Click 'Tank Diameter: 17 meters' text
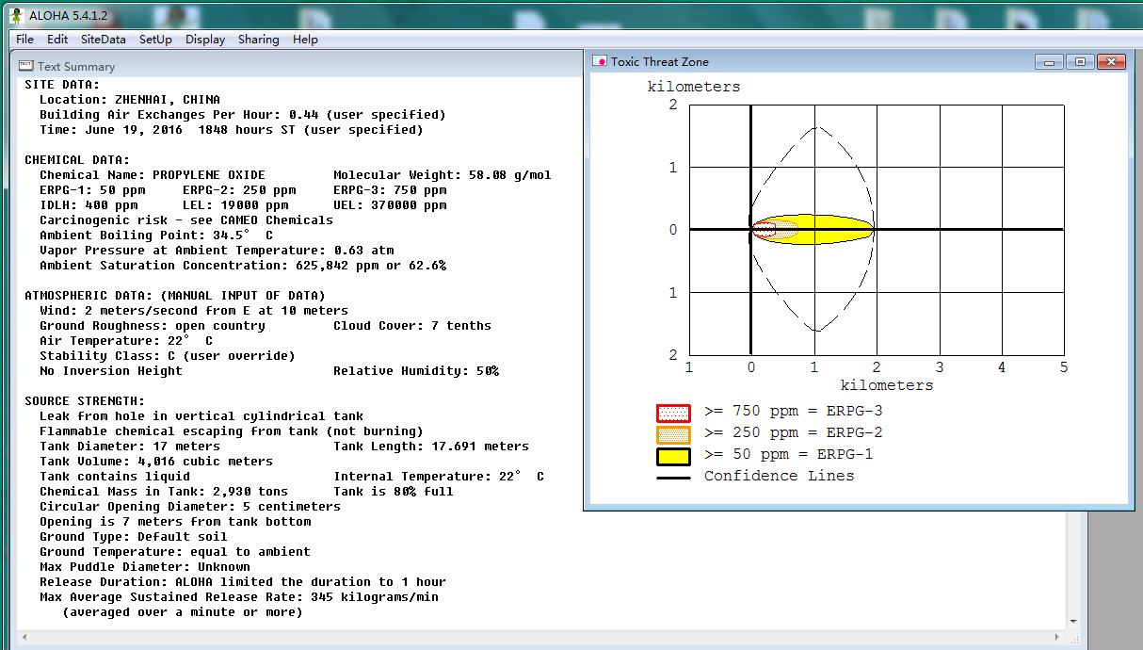Viewport: 1143px width, 650px height. [x=130, y=447]
